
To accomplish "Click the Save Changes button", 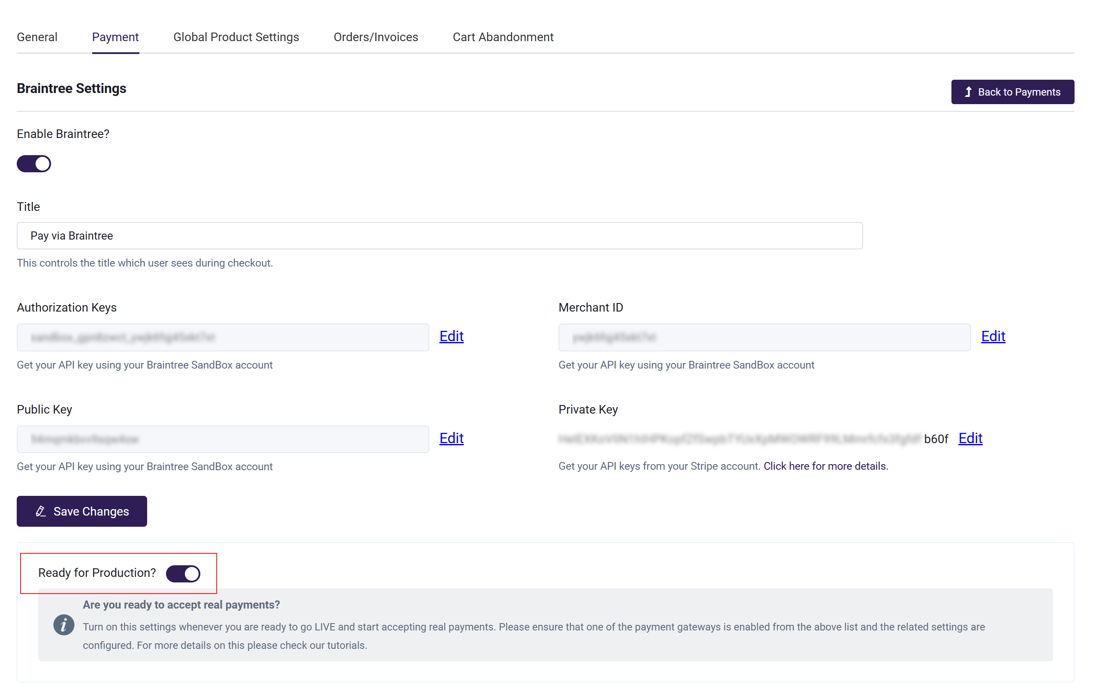I will 82,511.
